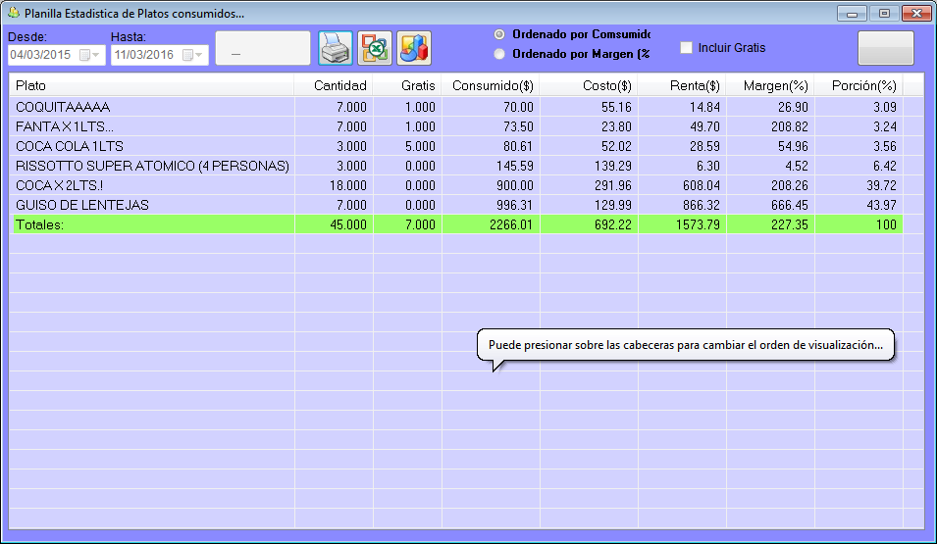
Task: Click Fanta margin value 208.82
Action: [x=790, y=126]
